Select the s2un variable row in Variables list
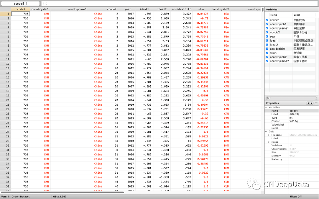319x199 pixels. [x=290, y=53]
